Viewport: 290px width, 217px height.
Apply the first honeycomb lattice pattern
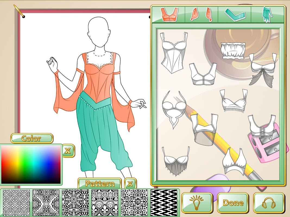click(16, 202)
